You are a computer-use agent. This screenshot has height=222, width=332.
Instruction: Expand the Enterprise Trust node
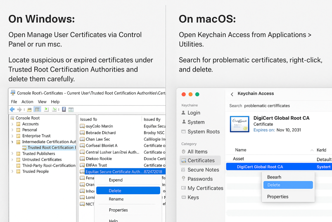coord(12,136)
